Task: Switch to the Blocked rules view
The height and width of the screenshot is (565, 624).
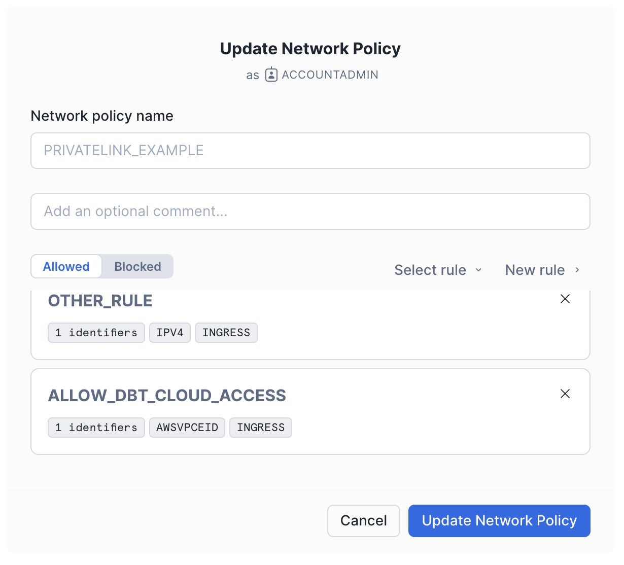Action: point(137,266)
